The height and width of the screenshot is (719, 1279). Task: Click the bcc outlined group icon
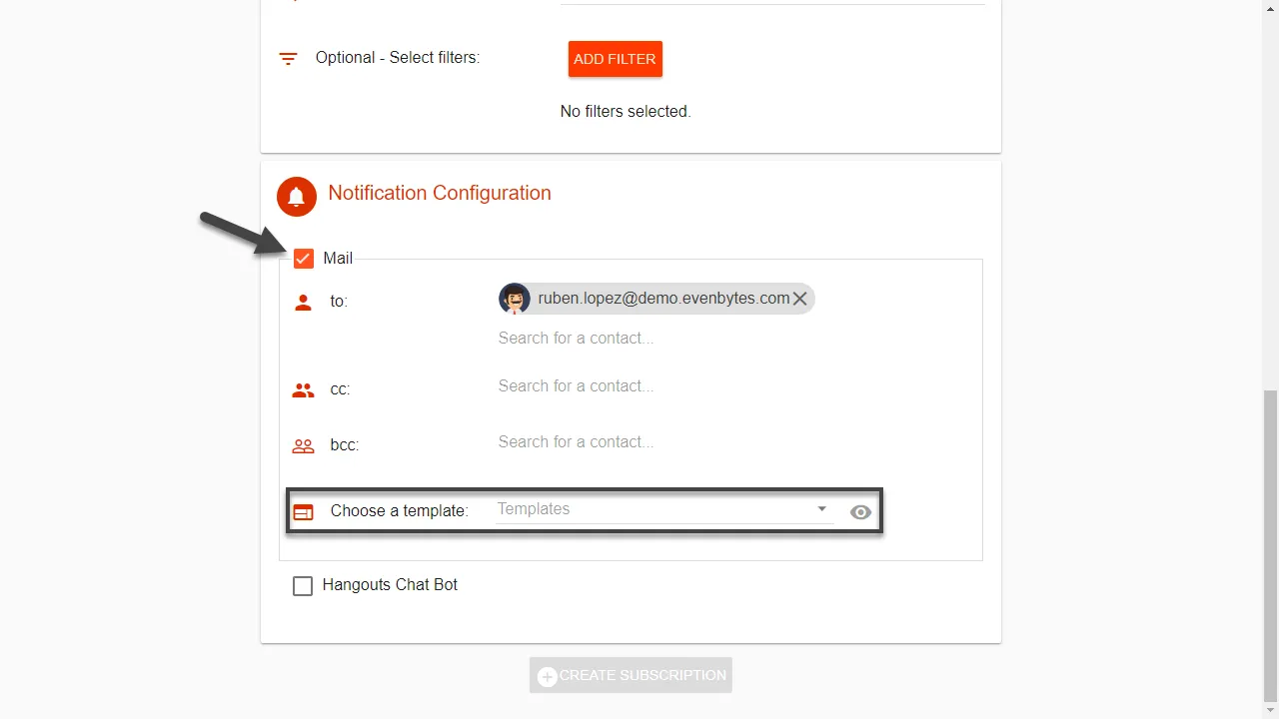pyautogui.click(x=304, y=446)
